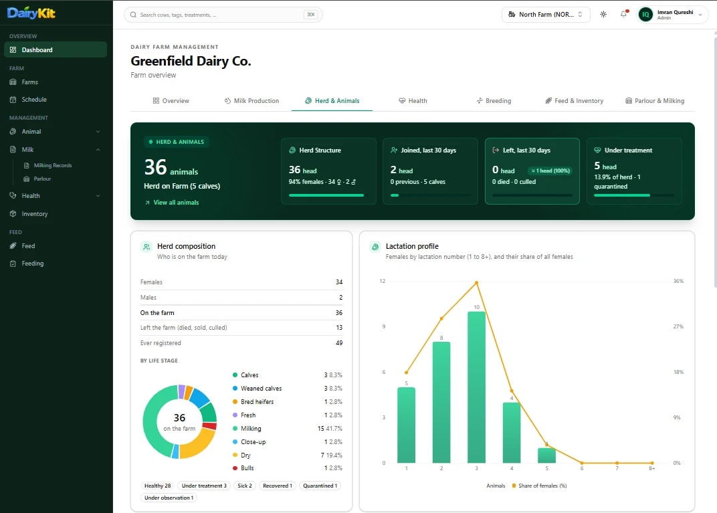Click the Under treatment card
This screenshot has height=513, width=717.
coord(634,171)
